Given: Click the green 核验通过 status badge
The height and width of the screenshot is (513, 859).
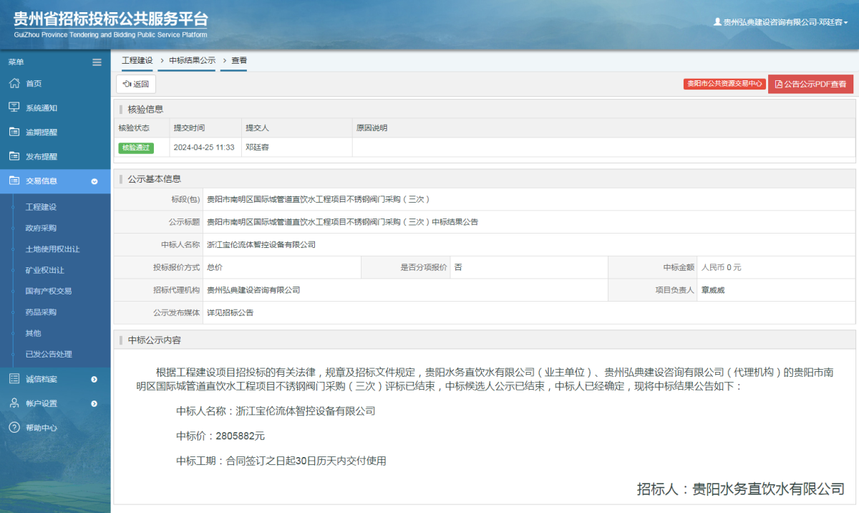Looking at the screenshot, I should click(x=136, y=148).
